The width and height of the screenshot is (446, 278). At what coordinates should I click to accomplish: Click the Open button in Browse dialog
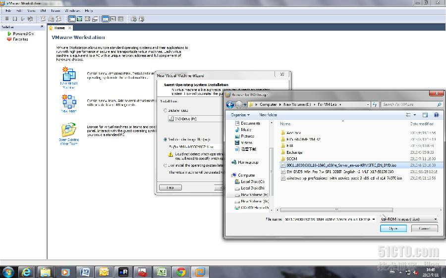coord(393,229)
